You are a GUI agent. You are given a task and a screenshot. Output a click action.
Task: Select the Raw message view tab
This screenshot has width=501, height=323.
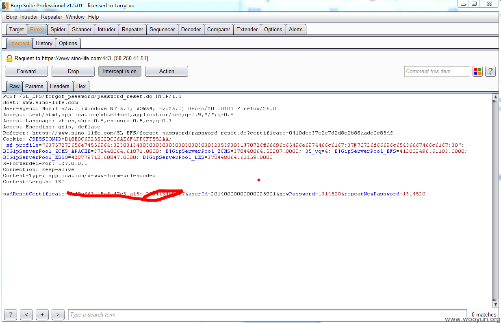(14, 86)
